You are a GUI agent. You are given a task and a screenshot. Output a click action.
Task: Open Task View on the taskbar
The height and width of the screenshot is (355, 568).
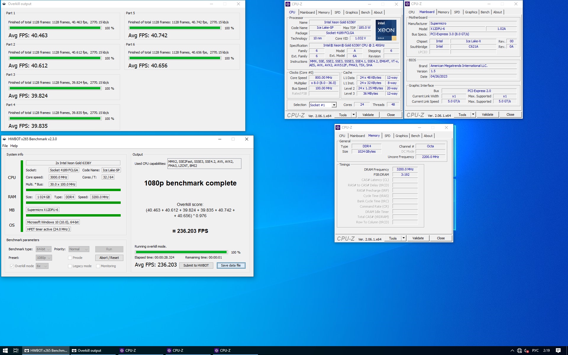[x=16, y=351]
